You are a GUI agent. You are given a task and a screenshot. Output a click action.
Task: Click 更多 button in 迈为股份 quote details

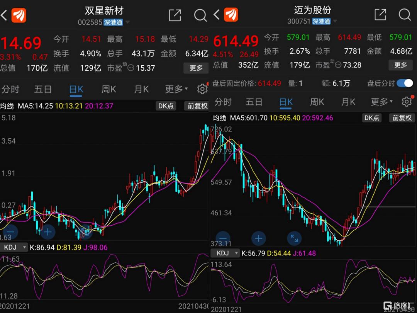coord(400,65)
